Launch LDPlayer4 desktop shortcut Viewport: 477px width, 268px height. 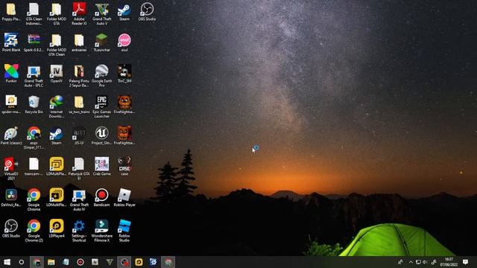pyautogui.click(x=57, y=229)
